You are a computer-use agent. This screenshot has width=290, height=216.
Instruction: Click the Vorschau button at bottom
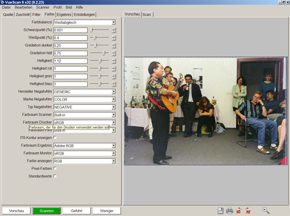16,211
